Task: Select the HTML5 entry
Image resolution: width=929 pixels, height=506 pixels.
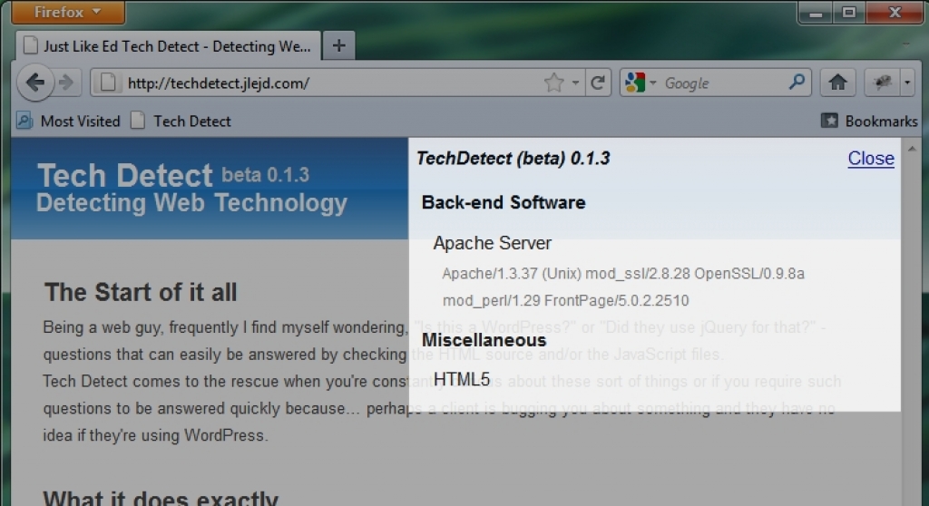Action: [x=462, y=379]
